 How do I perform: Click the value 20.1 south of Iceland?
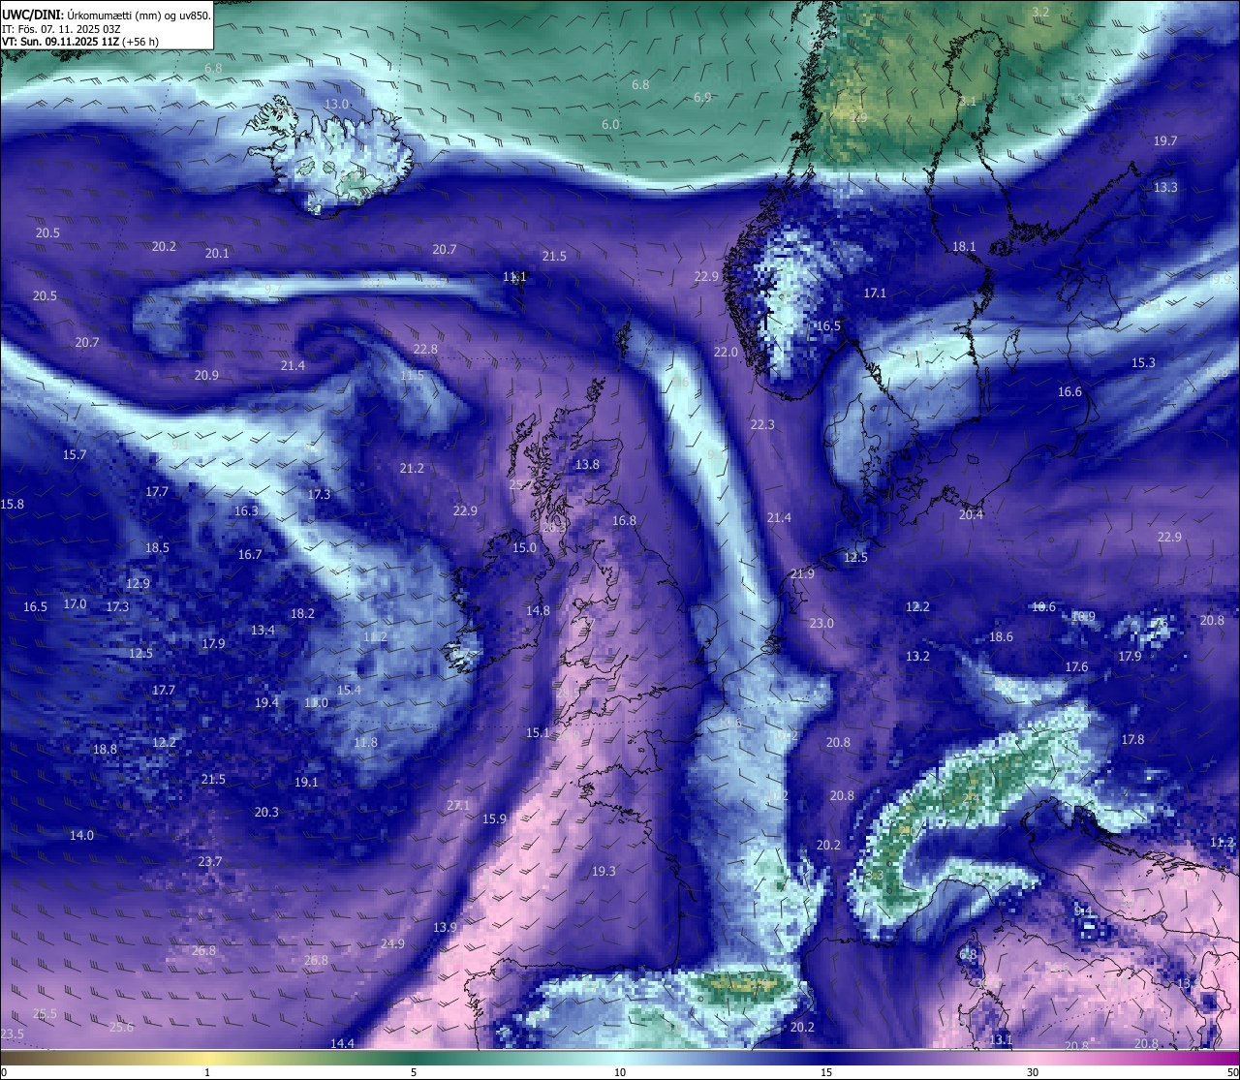(217, 253)
